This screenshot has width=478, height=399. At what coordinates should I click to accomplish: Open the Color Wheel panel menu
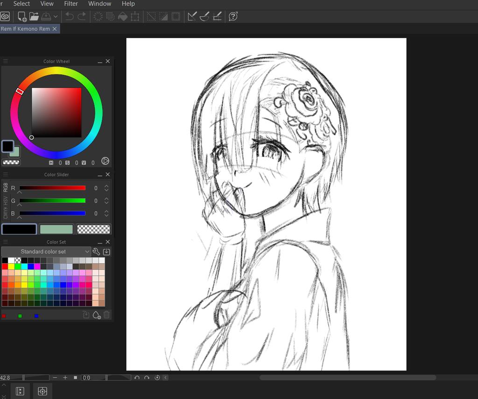5,61
